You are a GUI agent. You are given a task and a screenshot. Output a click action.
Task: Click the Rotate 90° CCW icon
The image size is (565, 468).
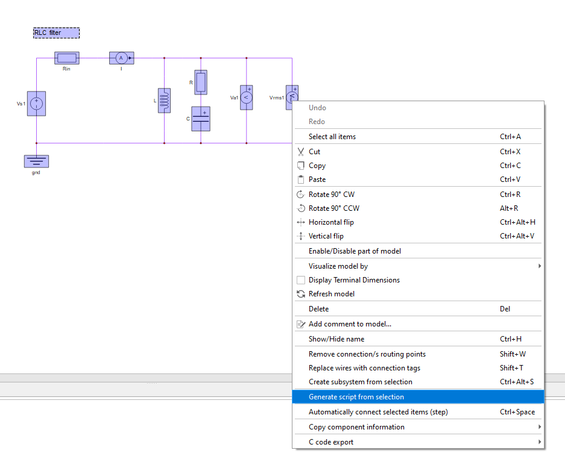point(301,208)
